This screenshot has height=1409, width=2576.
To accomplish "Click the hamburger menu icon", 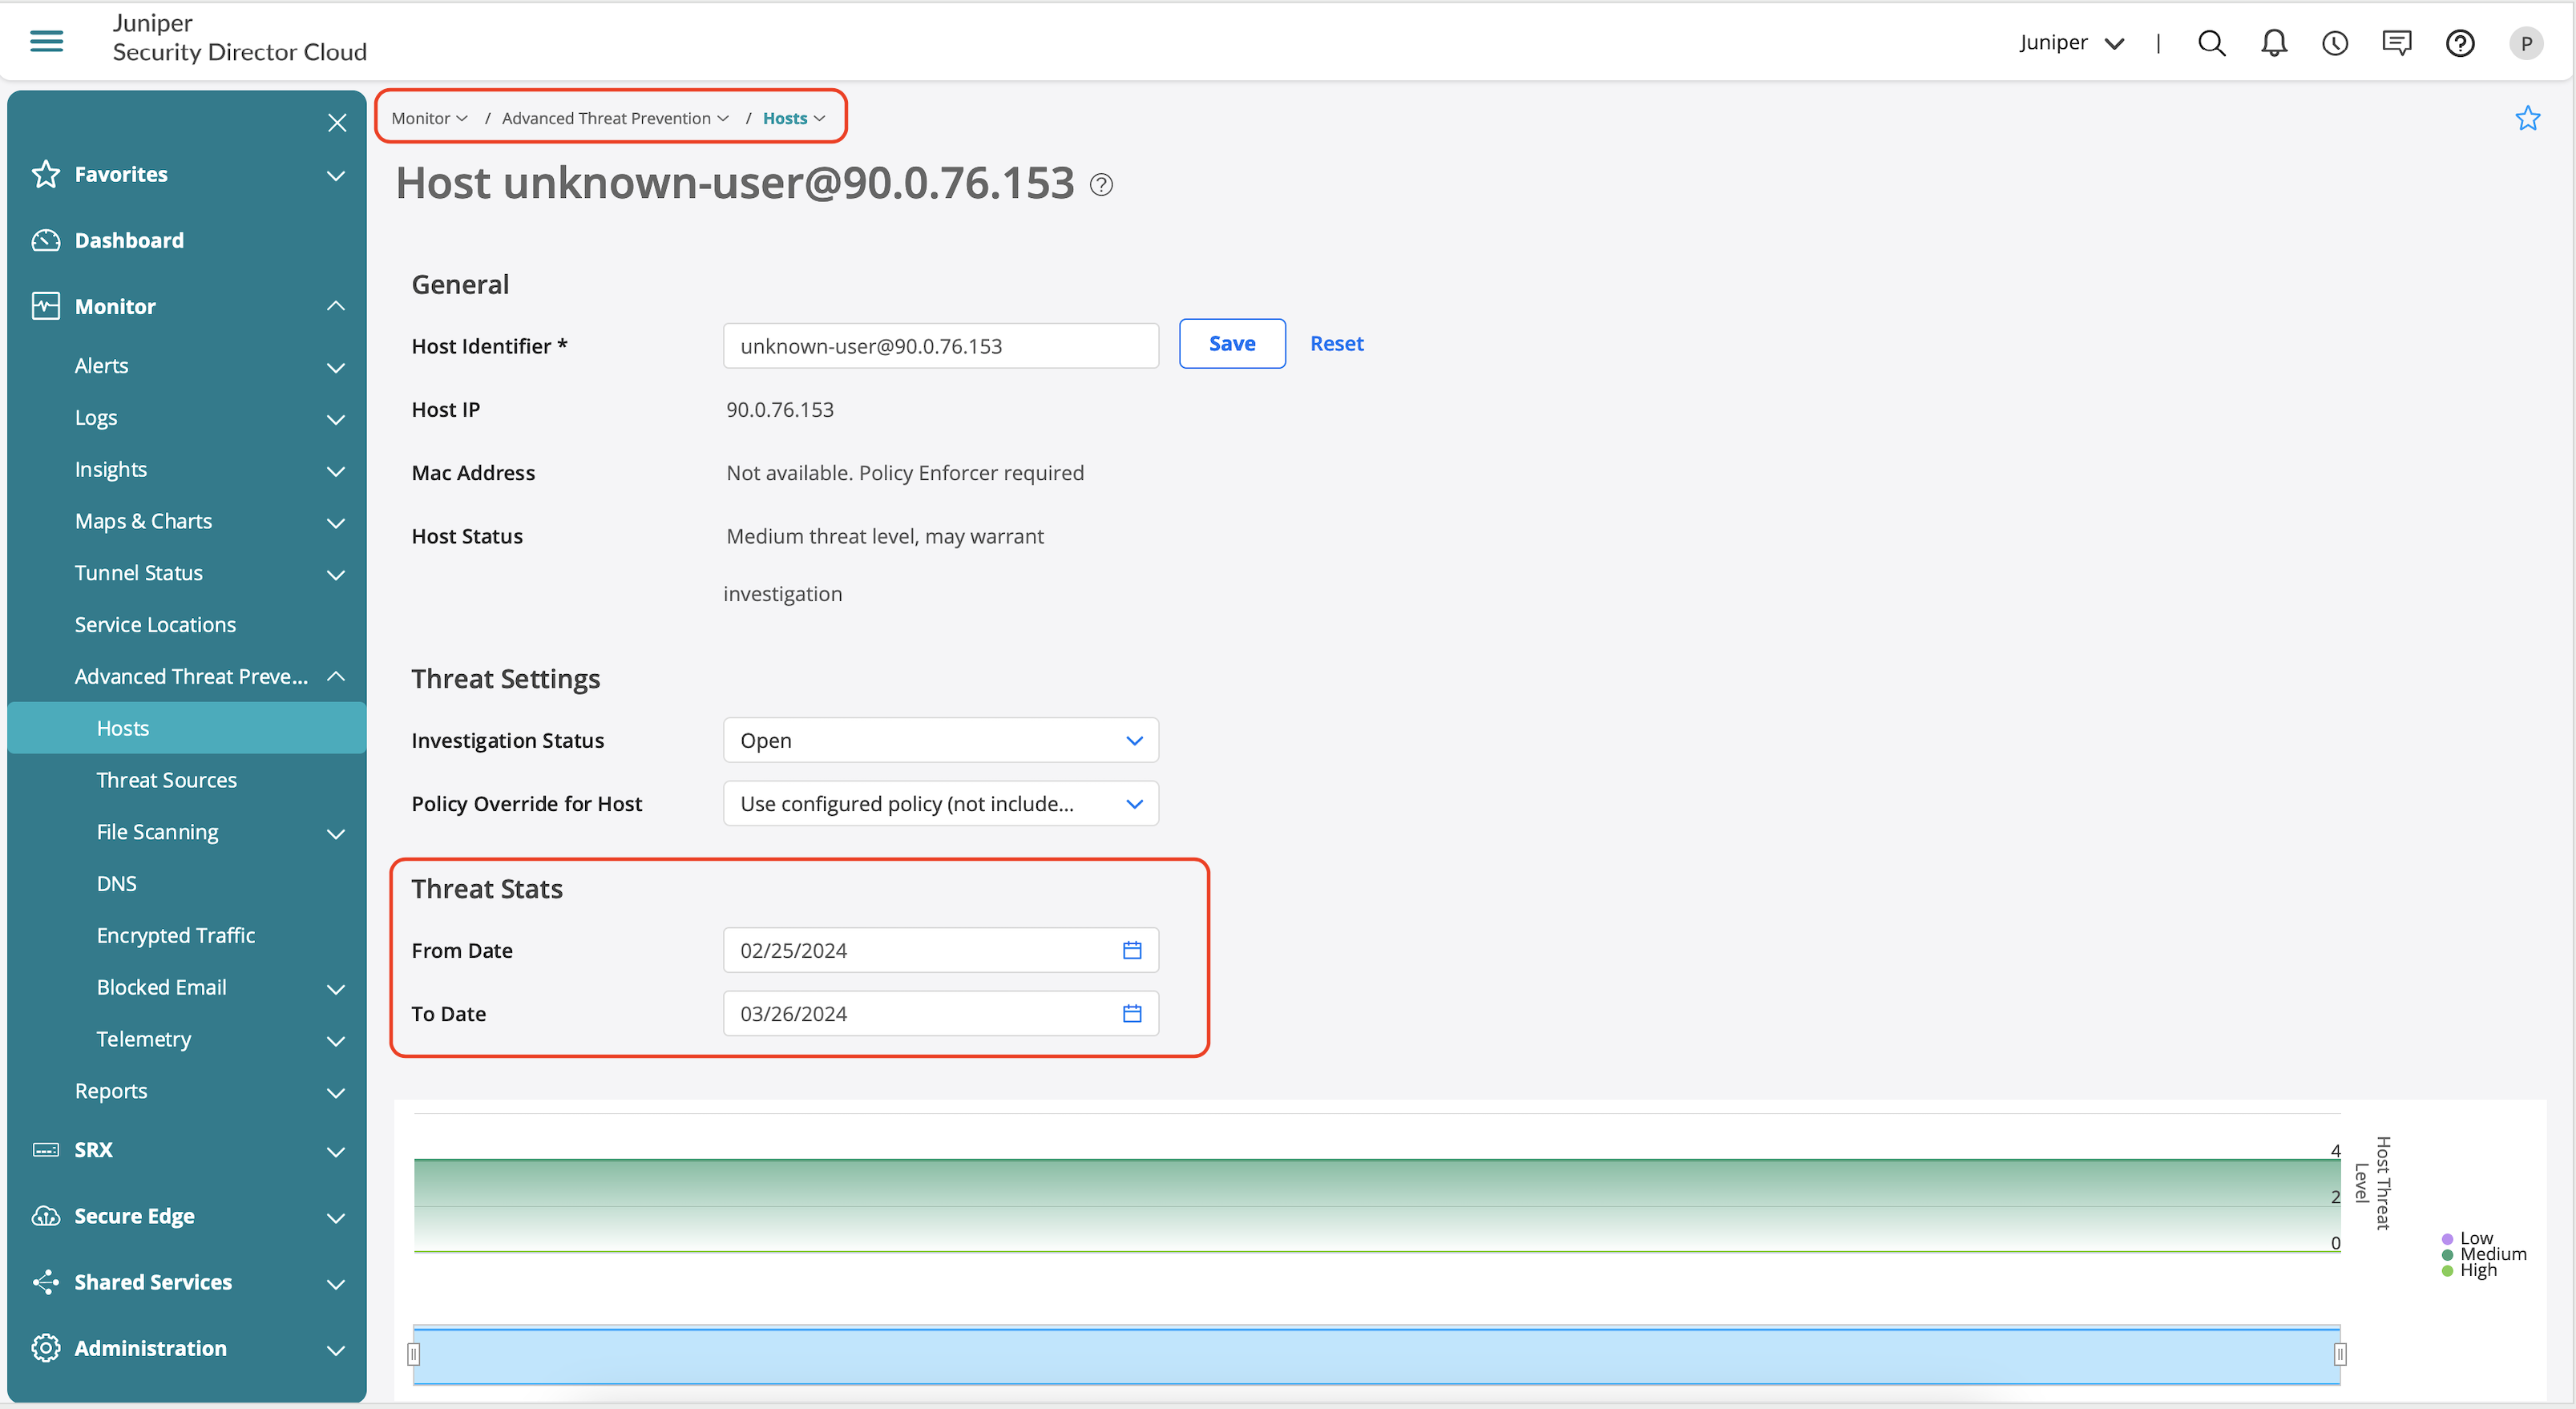I will [x=46, y=41].
